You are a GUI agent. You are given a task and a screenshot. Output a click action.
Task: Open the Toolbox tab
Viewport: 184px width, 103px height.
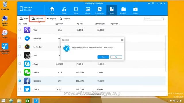[x=135, y=10]
